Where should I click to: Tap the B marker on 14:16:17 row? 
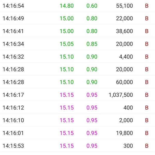(x=147, y=95)
